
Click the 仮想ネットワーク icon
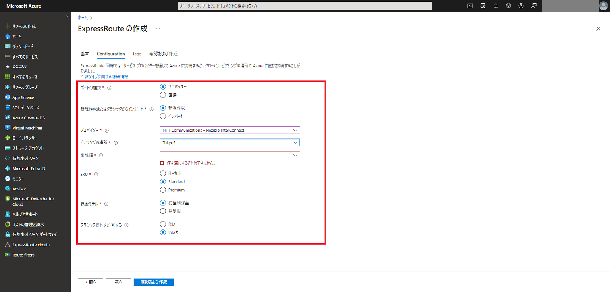(x=7, y=158)
